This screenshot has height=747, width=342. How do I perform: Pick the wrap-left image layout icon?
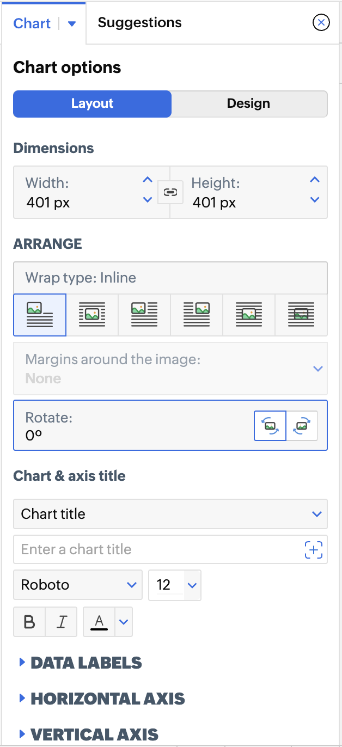144,315
